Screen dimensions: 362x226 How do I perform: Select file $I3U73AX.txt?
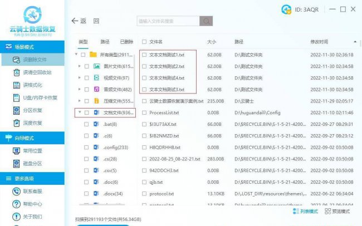click(163, 124)
